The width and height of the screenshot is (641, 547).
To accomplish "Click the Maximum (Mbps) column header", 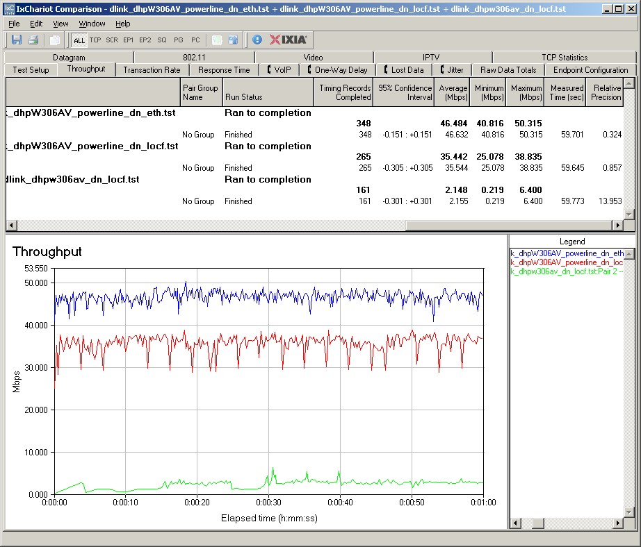I will [526, 92].
